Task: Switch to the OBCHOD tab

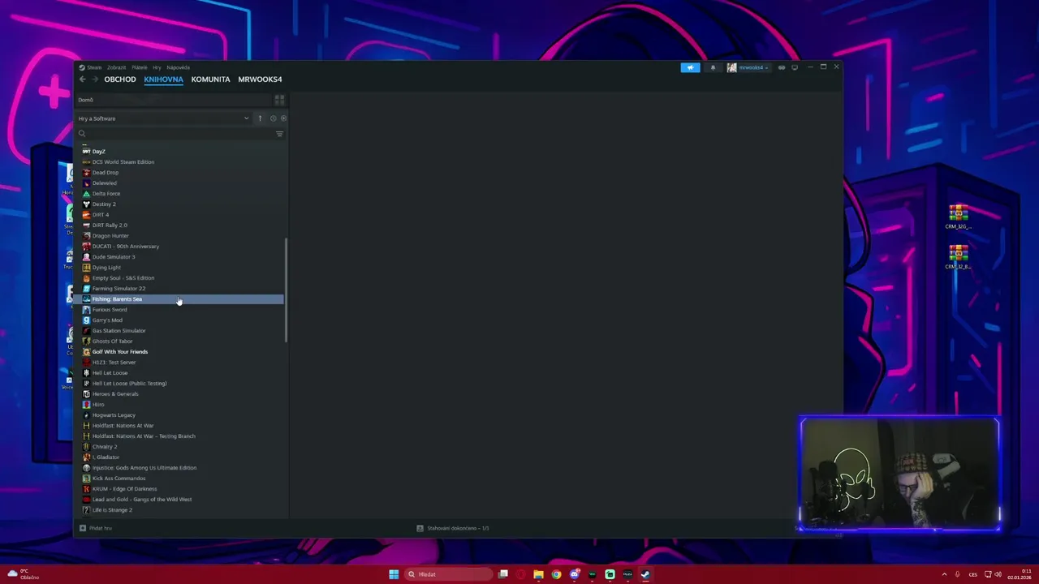Action: [x=120, y=79]
